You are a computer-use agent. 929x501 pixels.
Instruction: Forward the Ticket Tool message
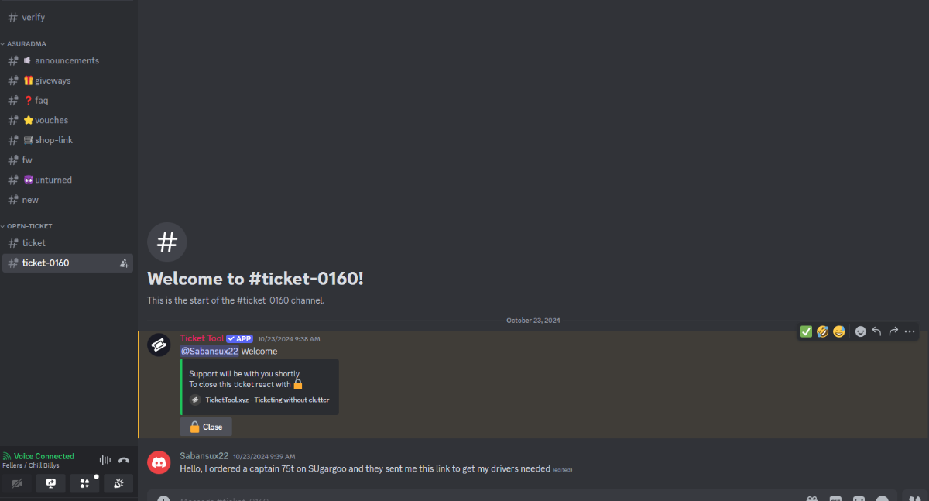coord(893,331)
